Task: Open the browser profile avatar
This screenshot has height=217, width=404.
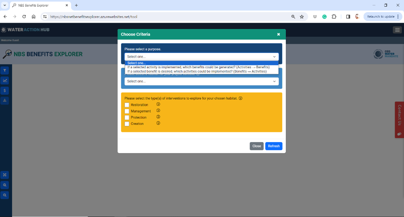Action: coord(357,17)
